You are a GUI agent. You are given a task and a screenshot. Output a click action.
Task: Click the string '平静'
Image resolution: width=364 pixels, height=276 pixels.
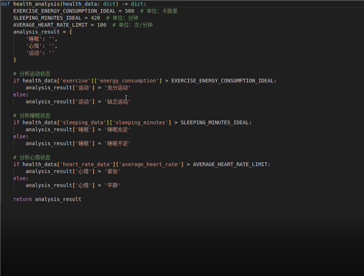112,185
